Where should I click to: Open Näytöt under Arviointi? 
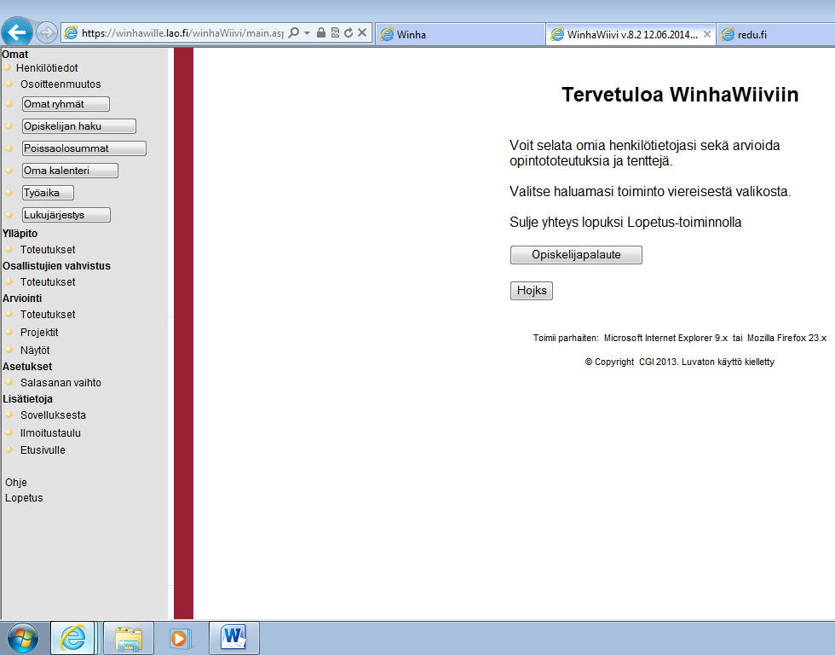(x=35, y=351)
